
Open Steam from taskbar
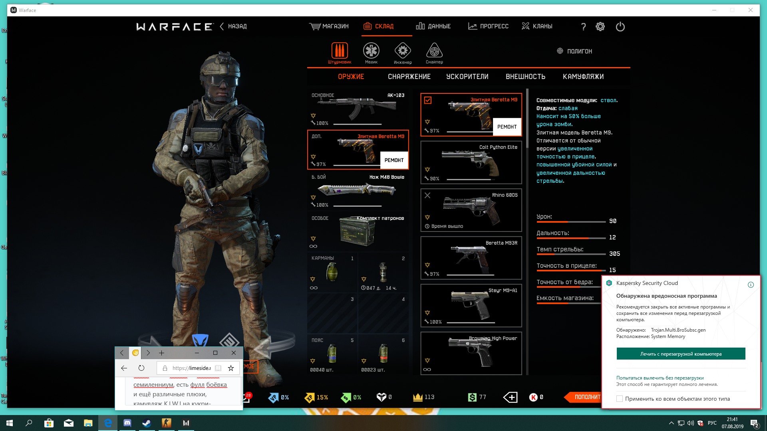(147, 423)
